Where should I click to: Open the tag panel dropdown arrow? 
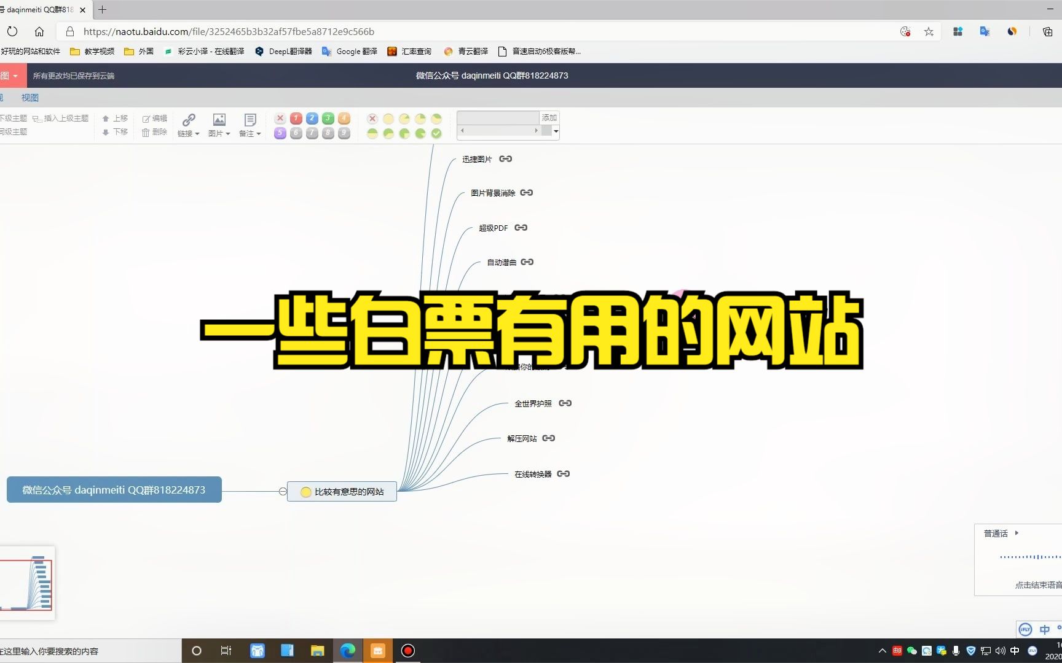556,131
